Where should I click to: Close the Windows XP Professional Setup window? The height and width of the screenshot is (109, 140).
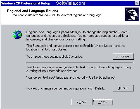tap(137, 3)
